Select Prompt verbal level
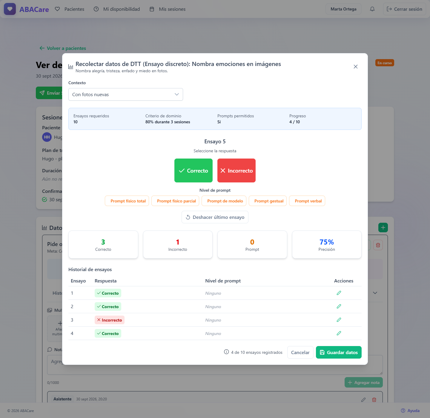Image resolution: width=430 pixels, height=418 pixels. 307,201
